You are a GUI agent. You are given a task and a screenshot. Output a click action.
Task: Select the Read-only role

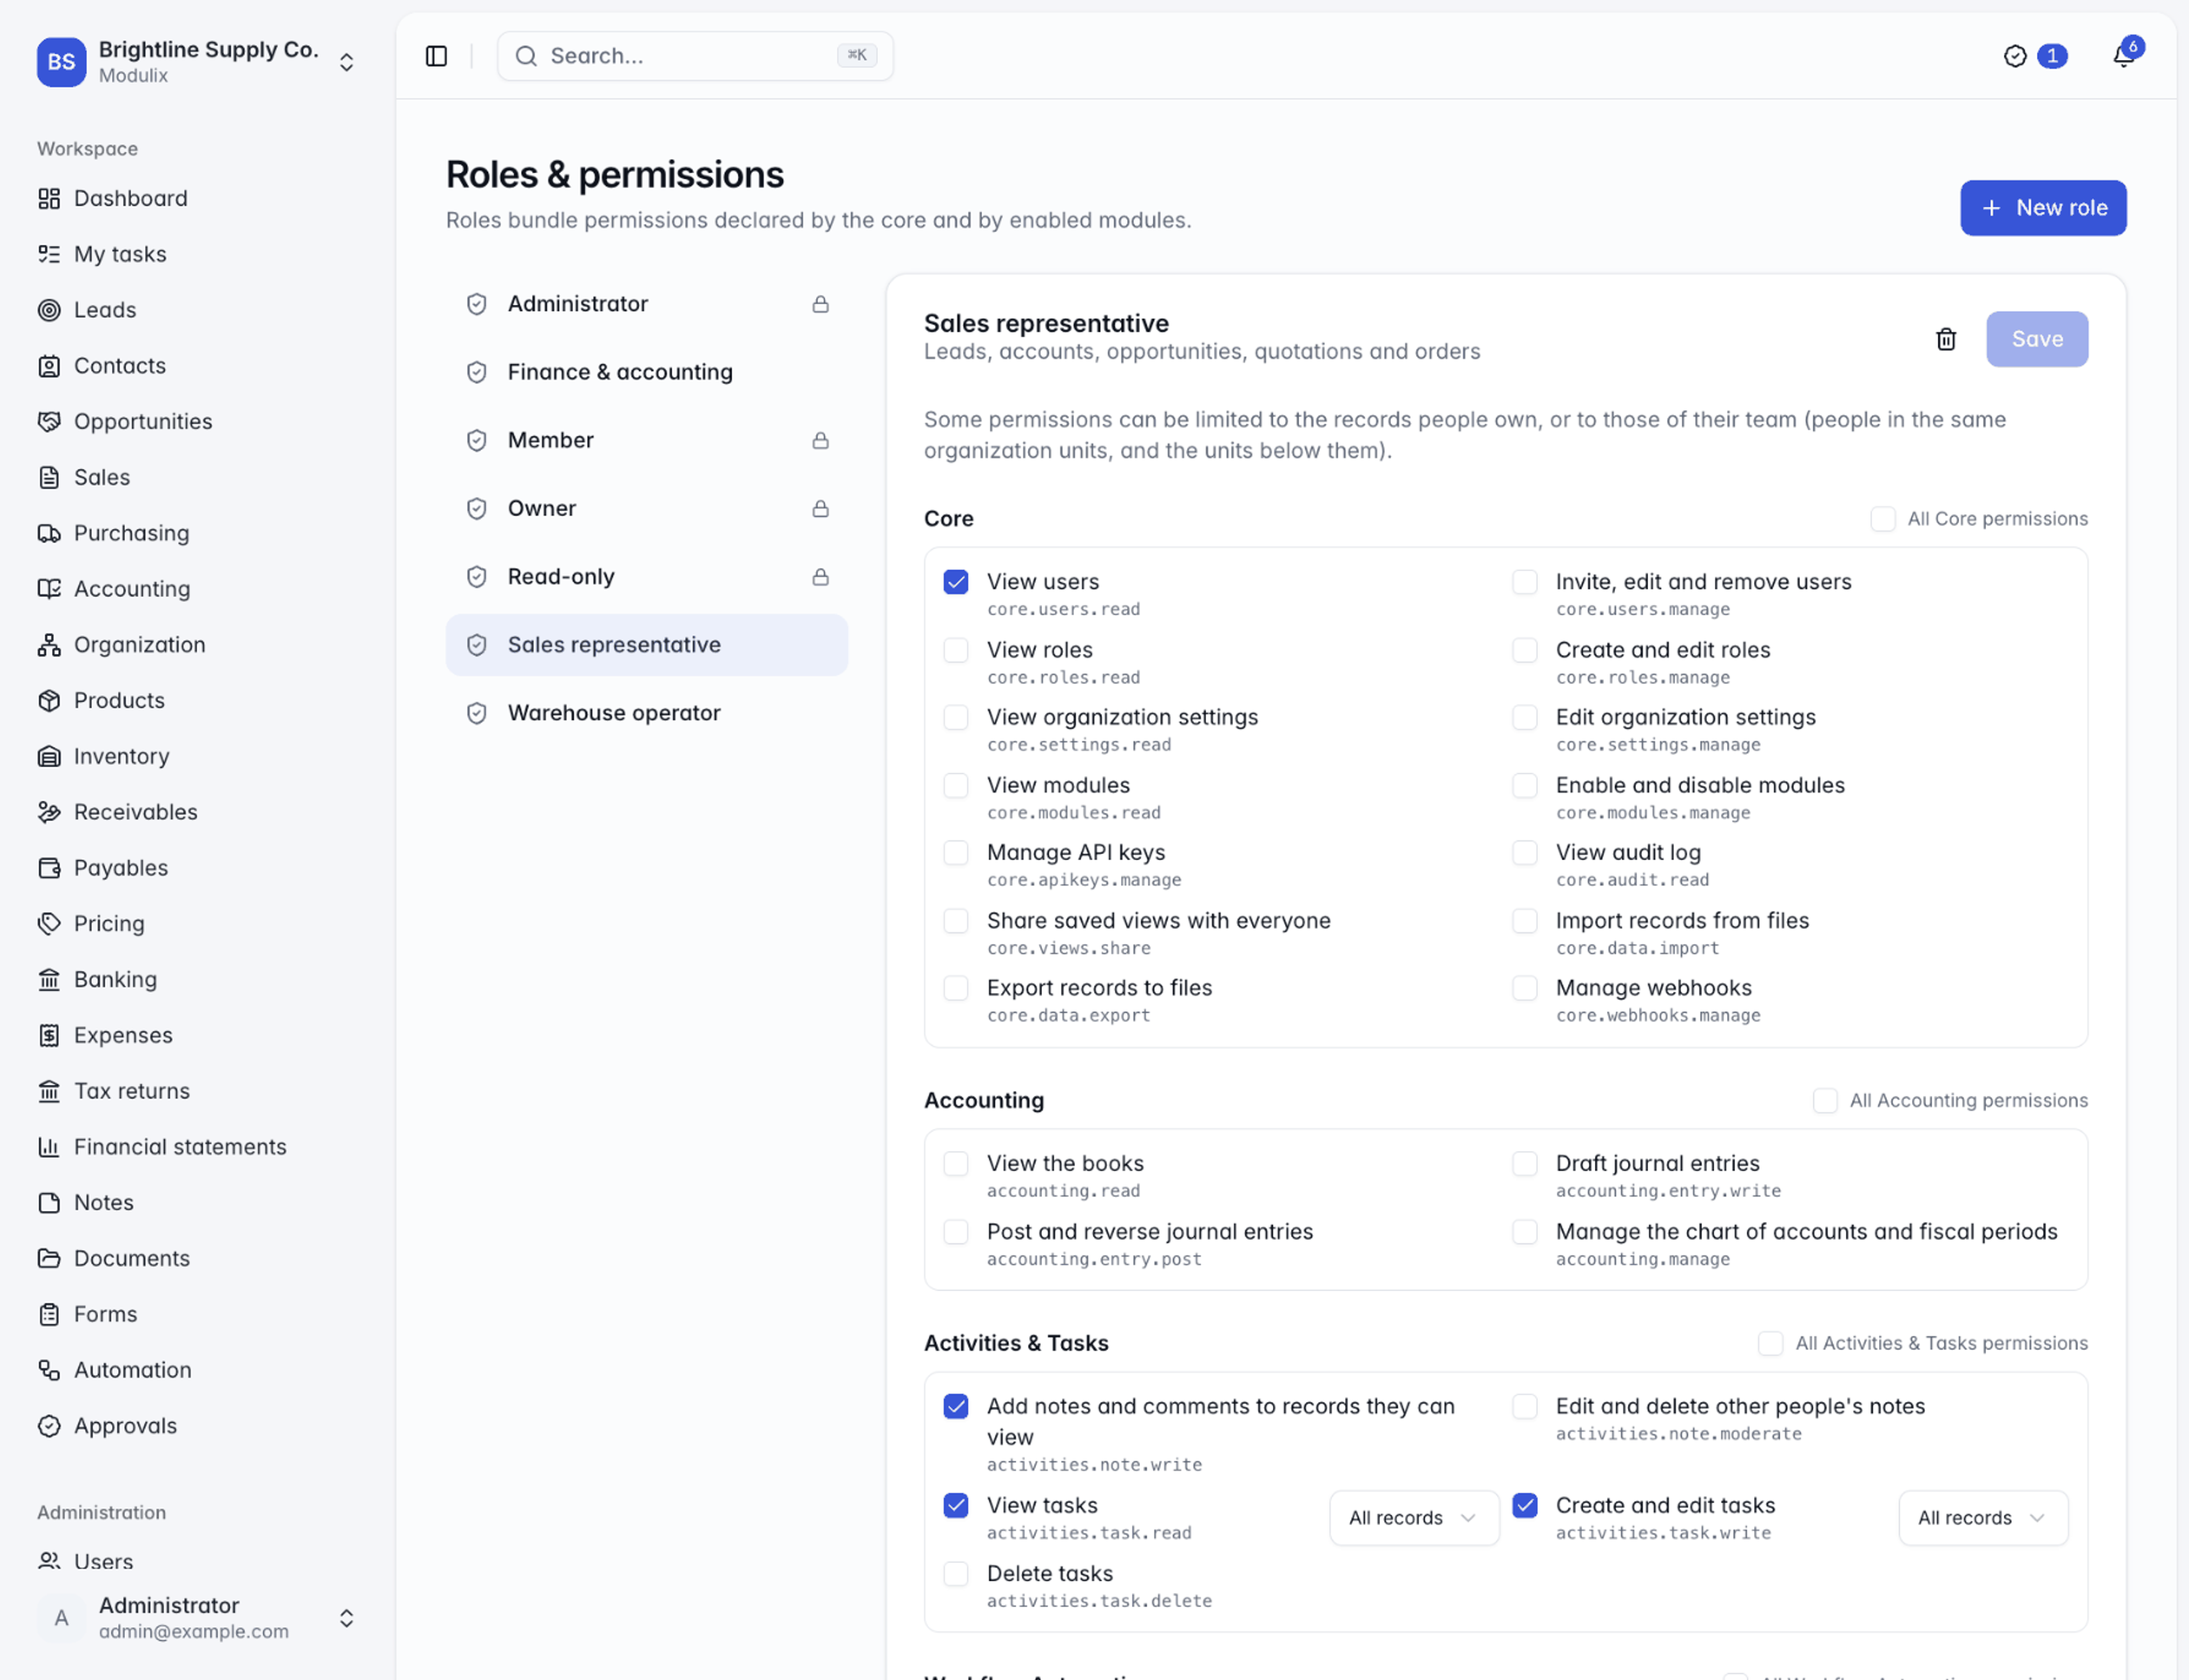tap(647, 577)
